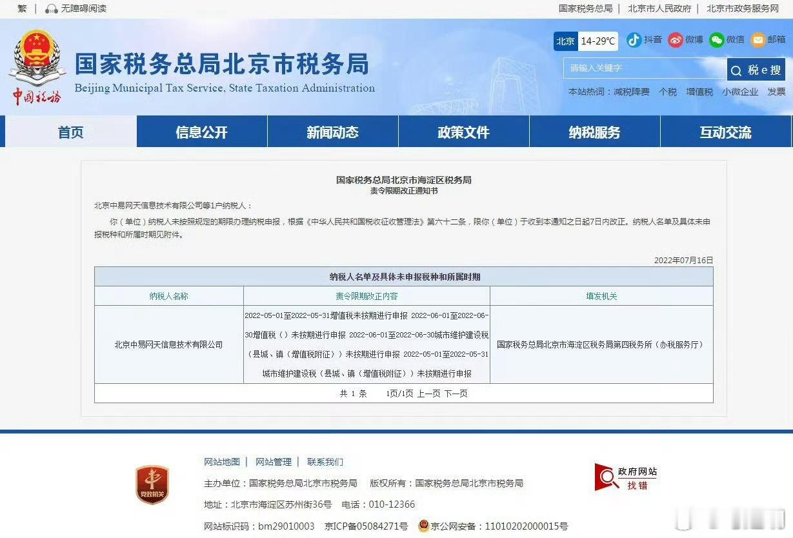Click the 下一页 pagination link

[x=456, y=394]
